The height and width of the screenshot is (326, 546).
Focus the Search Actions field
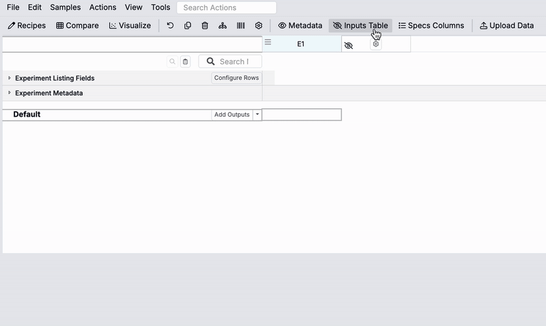coord(227,8)
